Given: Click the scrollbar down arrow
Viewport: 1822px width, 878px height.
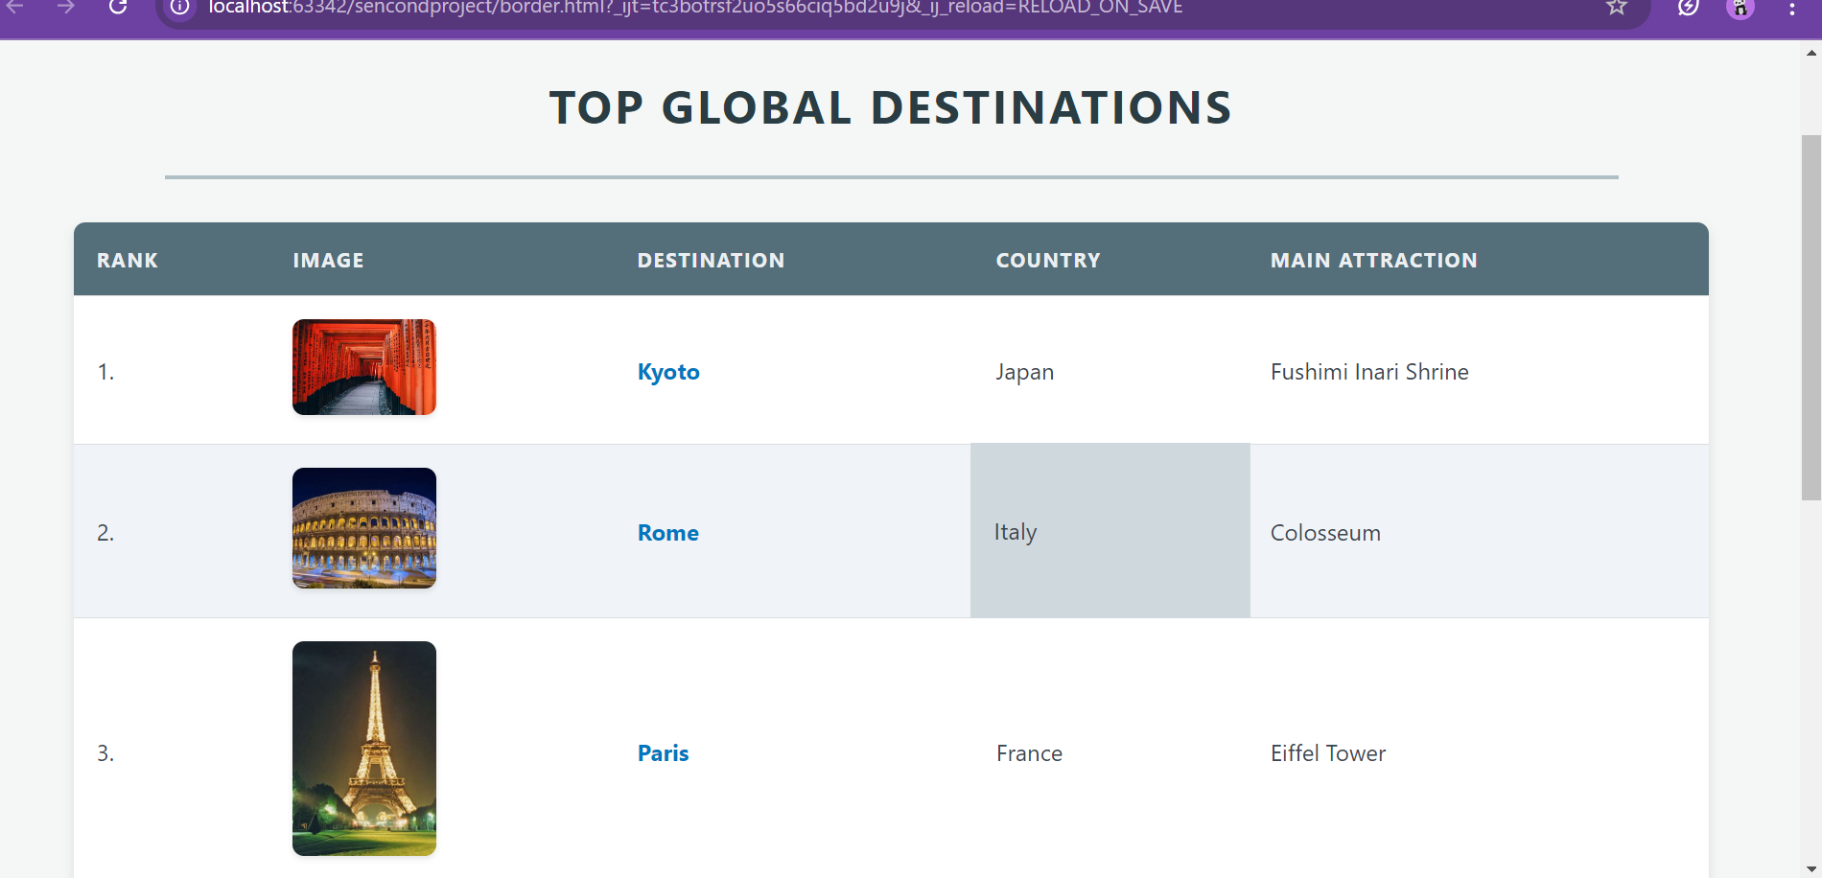Looking at the screenshot, I should click(x=1811, y=868).
